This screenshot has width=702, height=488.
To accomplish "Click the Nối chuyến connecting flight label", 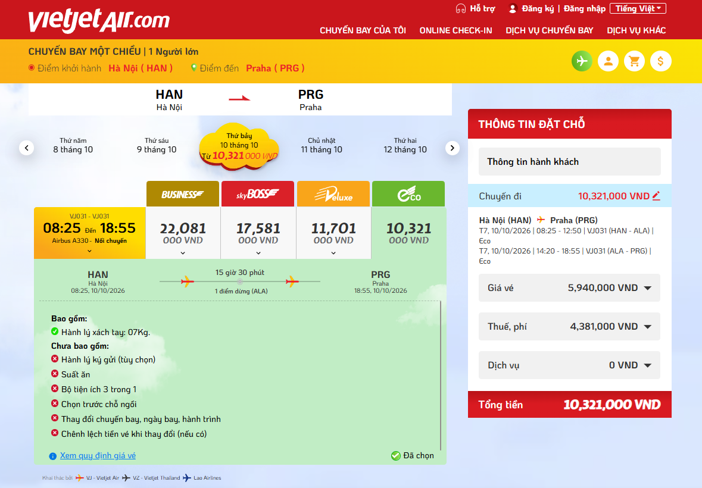I will click(111, 240).
